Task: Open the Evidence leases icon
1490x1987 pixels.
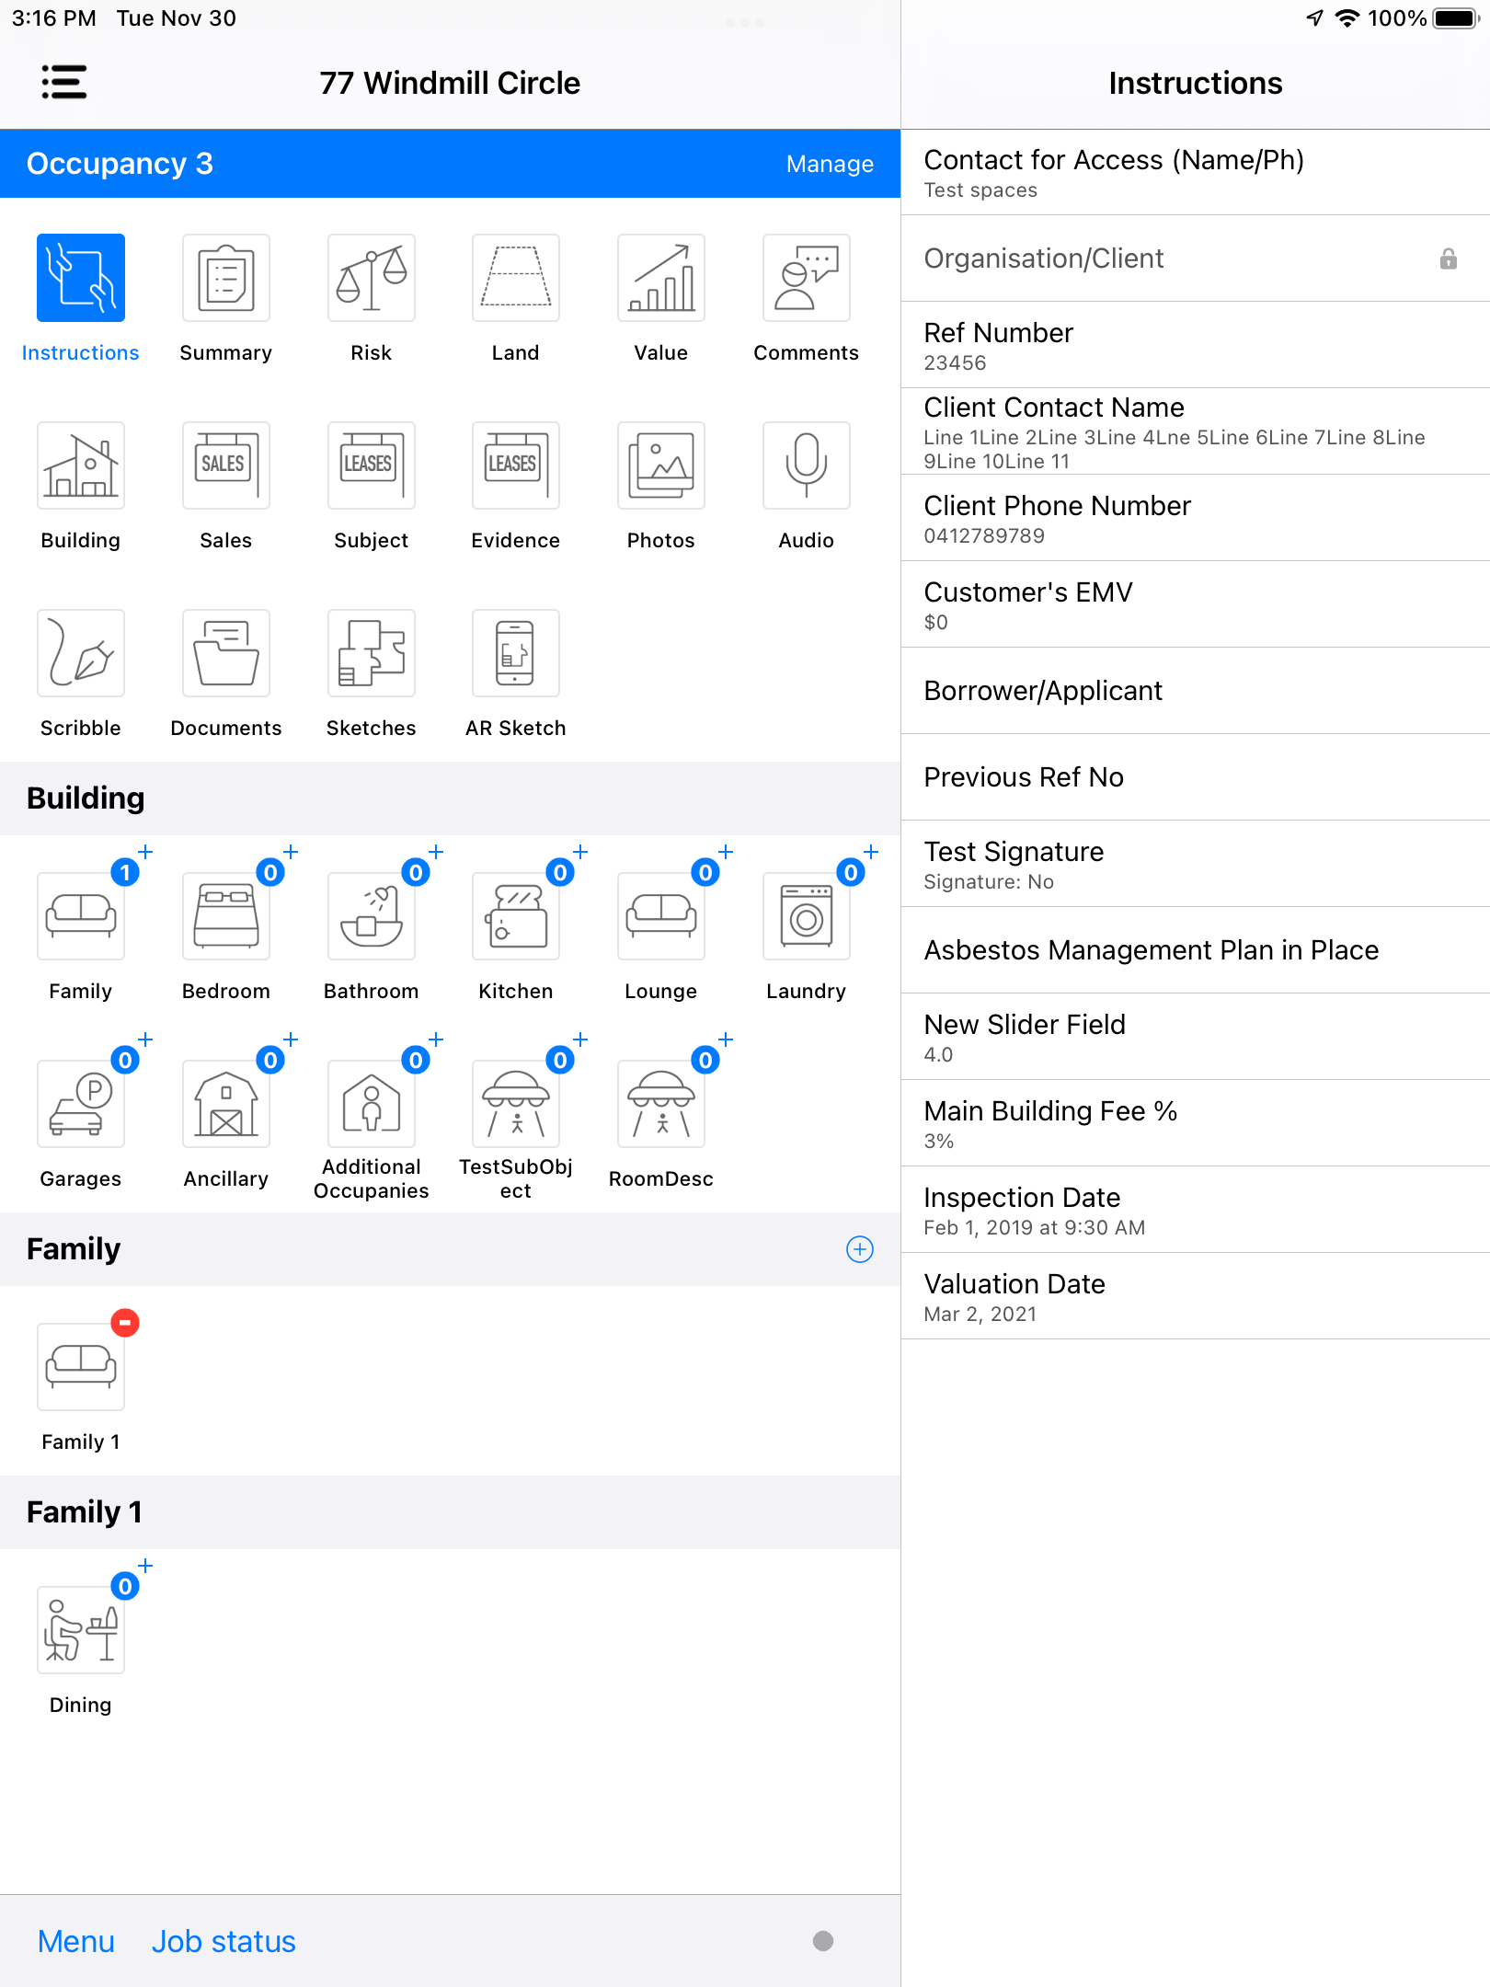Action: click(x=516, y=465)
